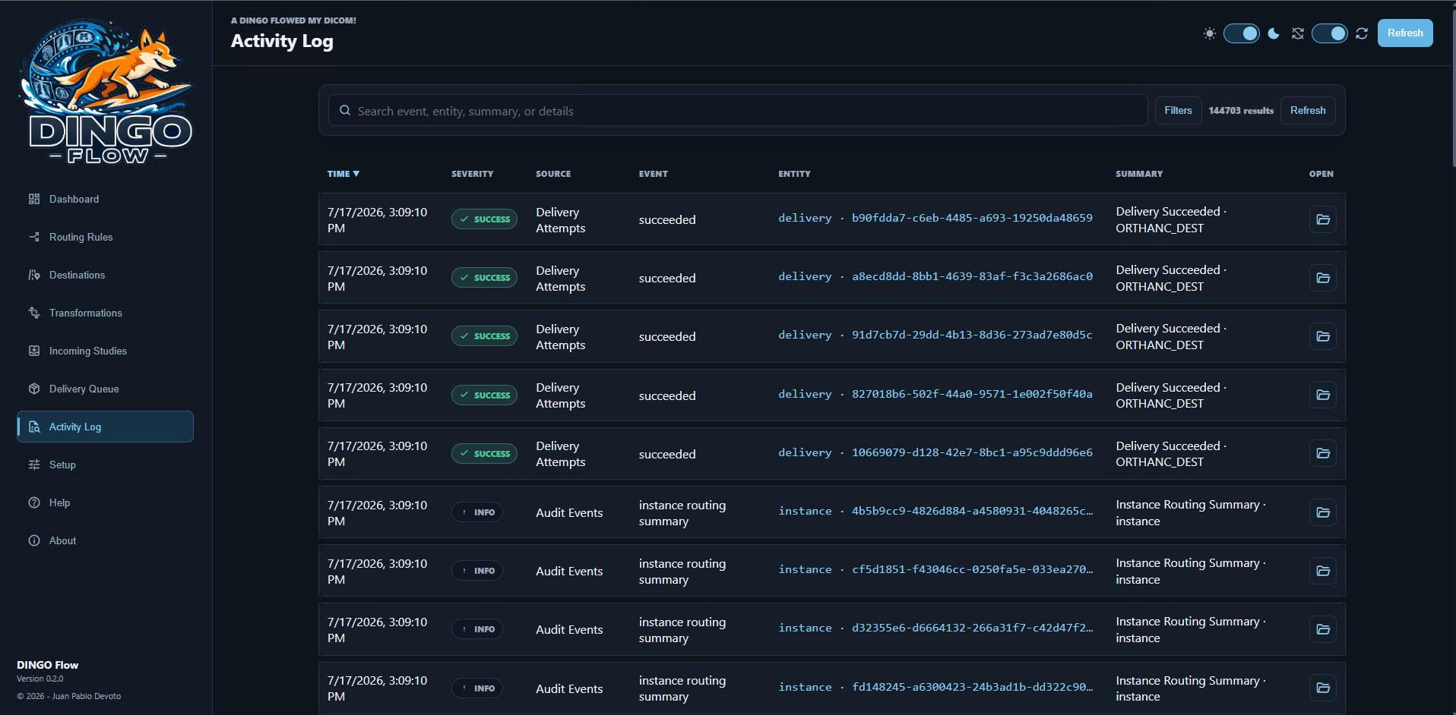Click instance entity d32355e6-d6664132 link
The height and width of the screenshot is (715, 1456).
tap(935, 628)
